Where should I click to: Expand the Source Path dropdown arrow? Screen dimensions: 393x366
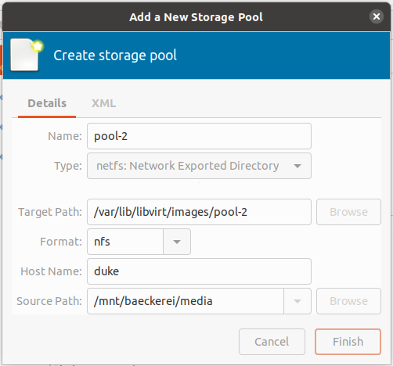click(297, 301)
